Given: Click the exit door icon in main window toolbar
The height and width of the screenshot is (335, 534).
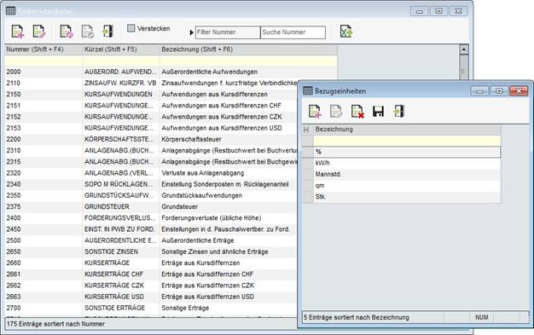Looking at the screenshot, I should coord(107,32).
